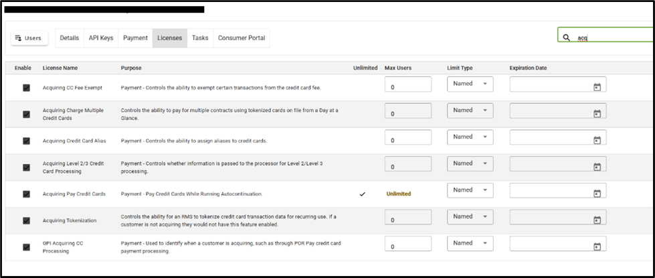Switch to the API Keys tab

[100, 38]
